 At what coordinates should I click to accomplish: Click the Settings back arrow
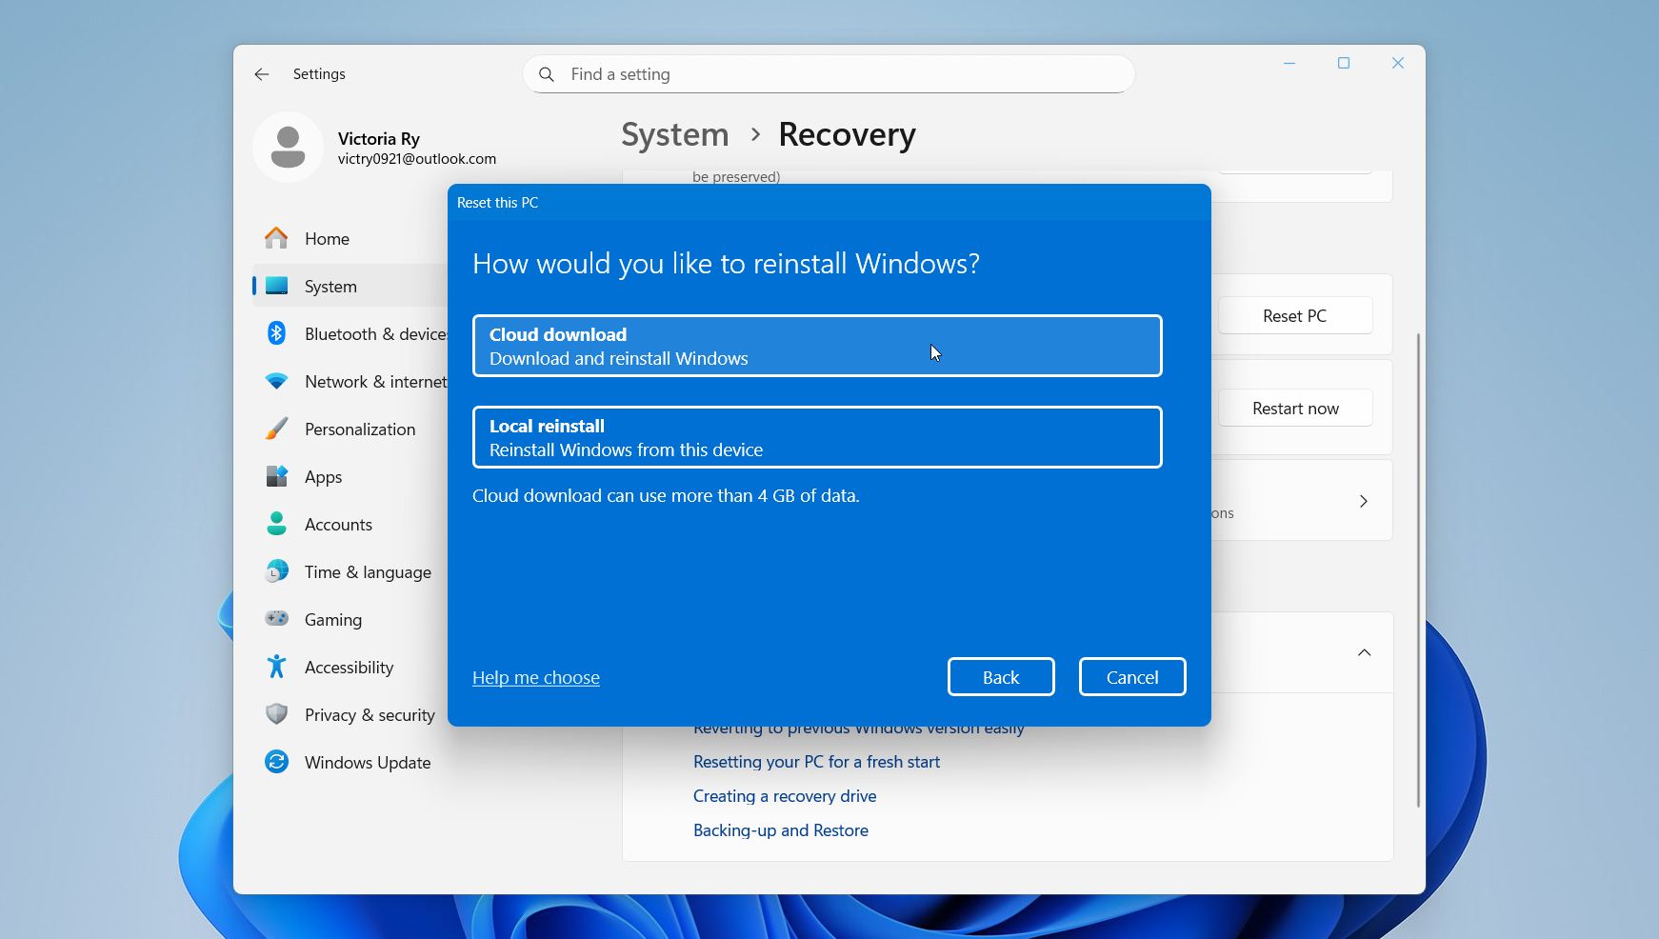point(262,74)
